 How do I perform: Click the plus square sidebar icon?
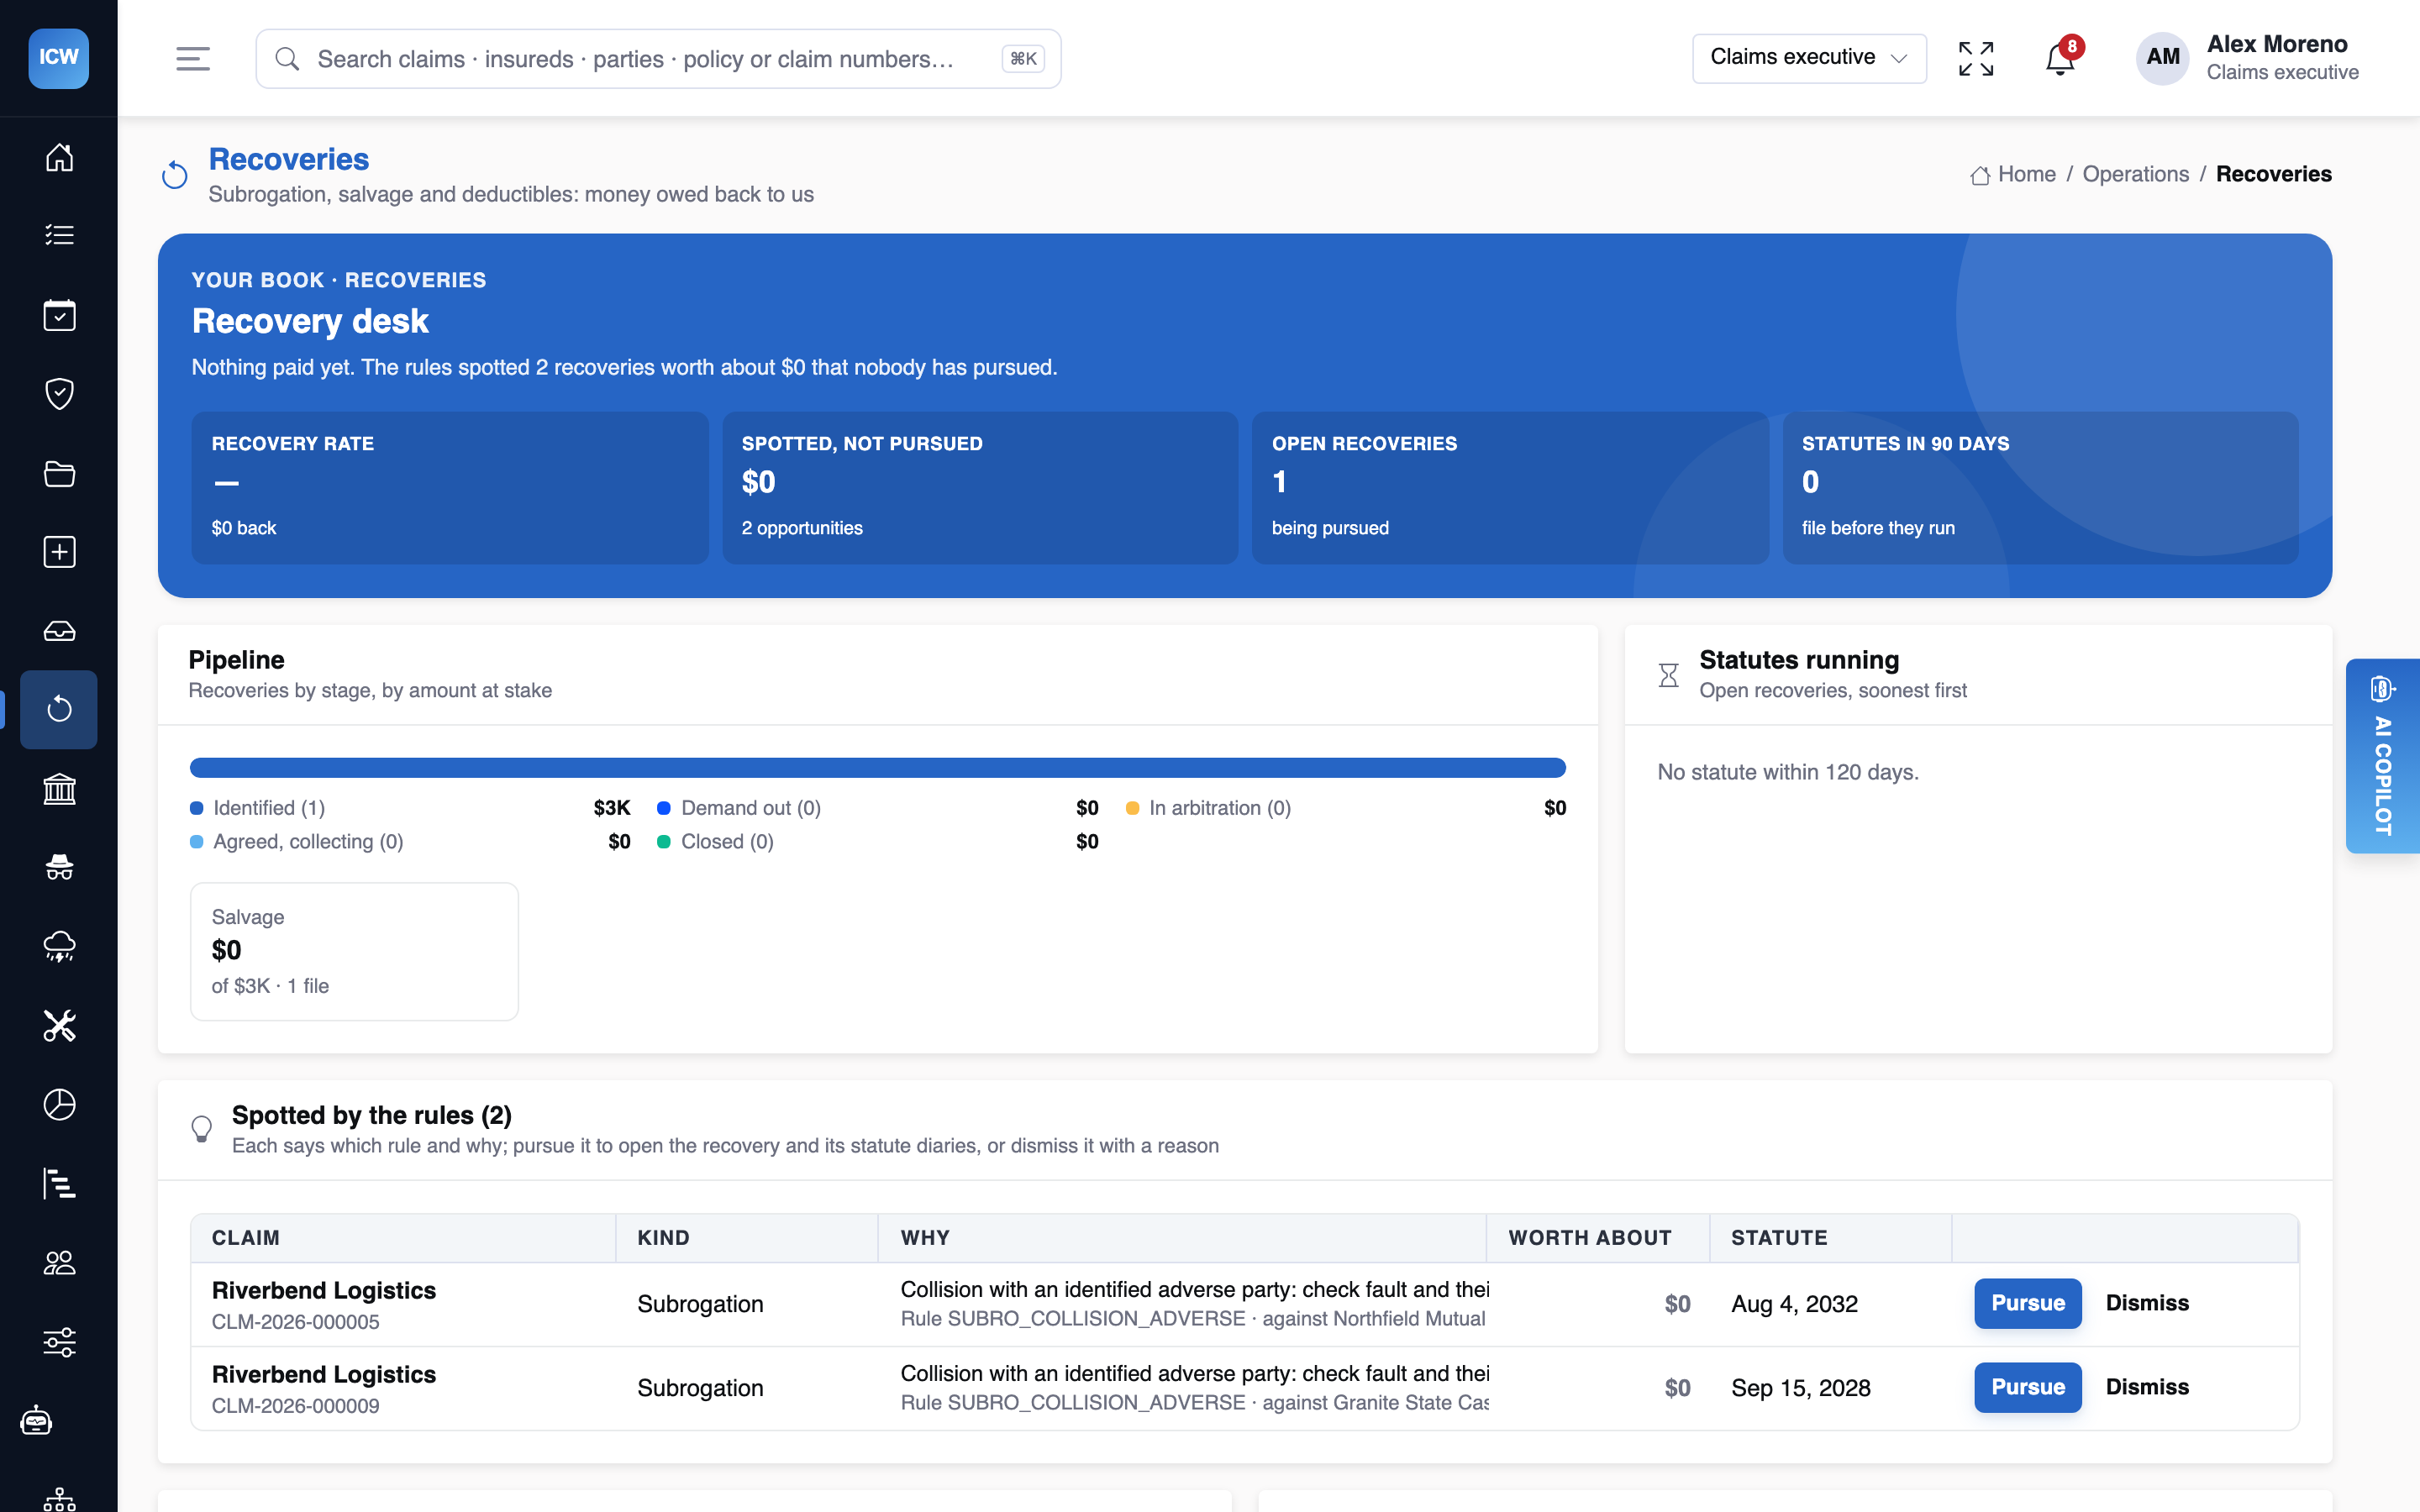(x=59, y=552)
